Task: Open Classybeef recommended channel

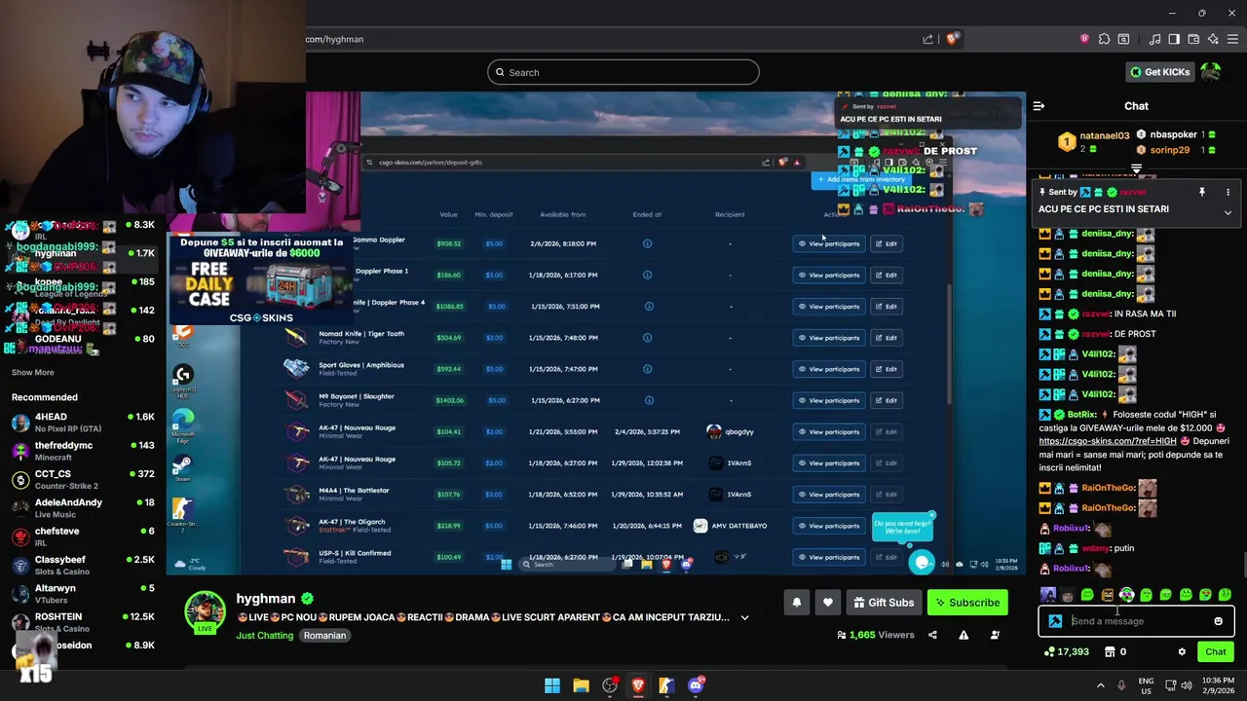Action: [83, 565]
